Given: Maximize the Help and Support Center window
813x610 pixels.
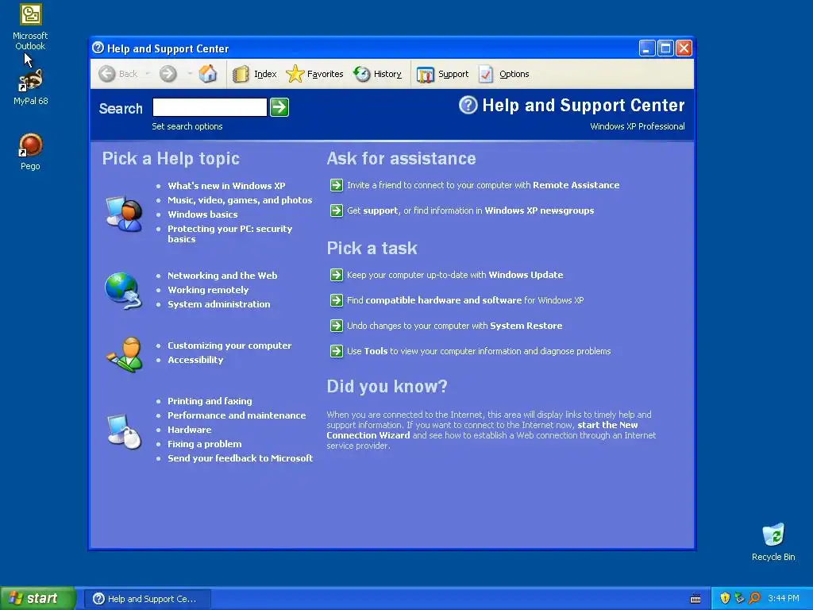Looking at the screenshot, I should pyautogui.click(x=665, y=48).
